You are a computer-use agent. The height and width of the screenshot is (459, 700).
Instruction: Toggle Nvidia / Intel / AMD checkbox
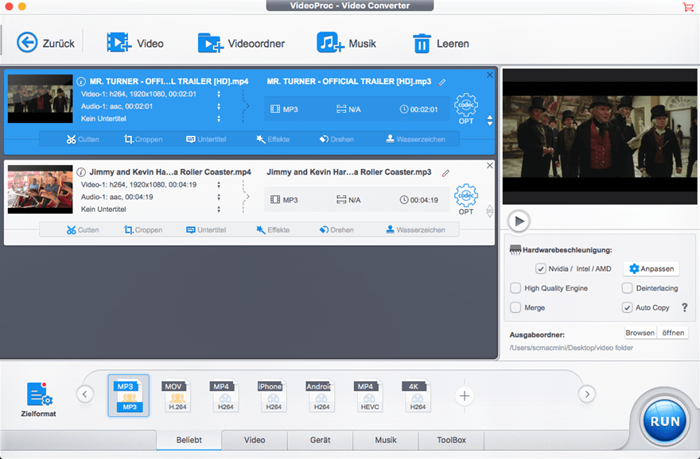coord(541,268)
